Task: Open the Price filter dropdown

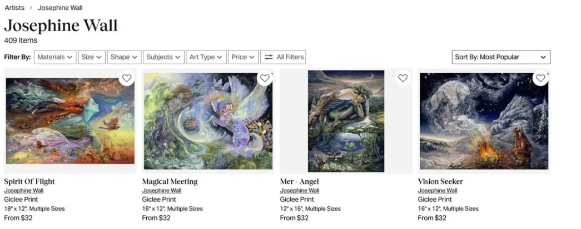Action: coord(244,57)
